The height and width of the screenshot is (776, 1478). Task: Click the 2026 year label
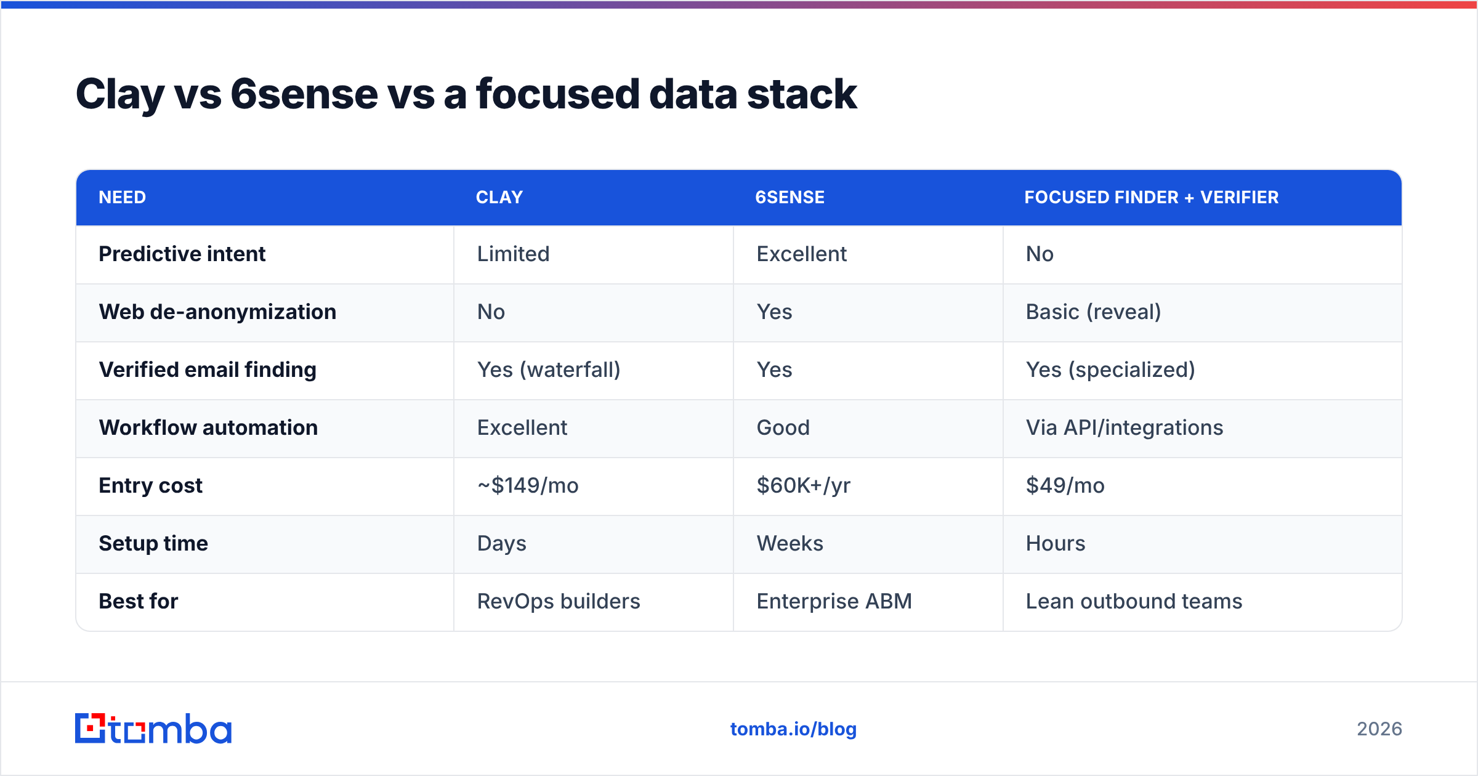[1379, 729]
